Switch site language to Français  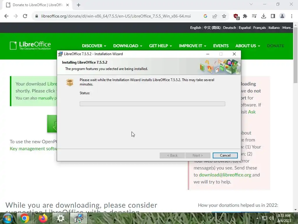[x=259, y=28]
